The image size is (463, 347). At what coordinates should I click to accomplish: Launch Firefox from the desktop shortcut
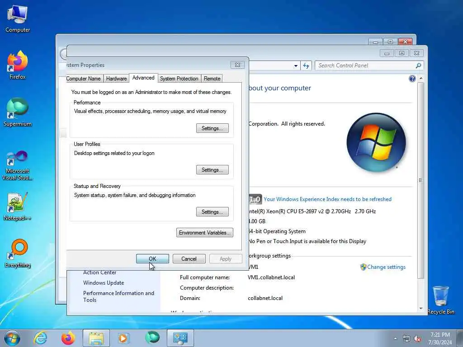coord(18,65)
